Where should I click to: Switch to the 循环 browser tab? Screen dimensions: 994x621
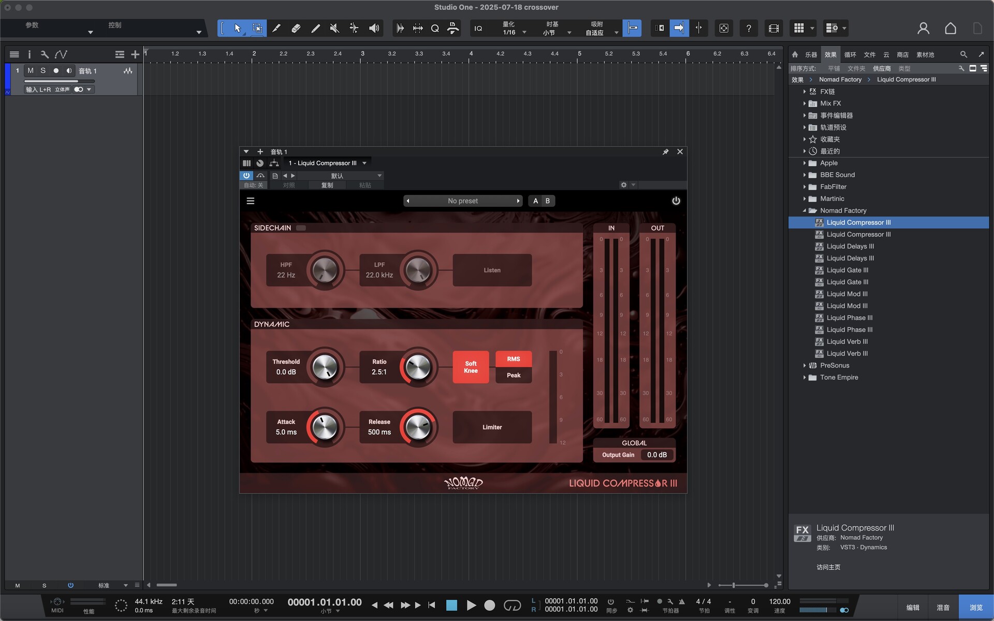[x=850, y=55]
